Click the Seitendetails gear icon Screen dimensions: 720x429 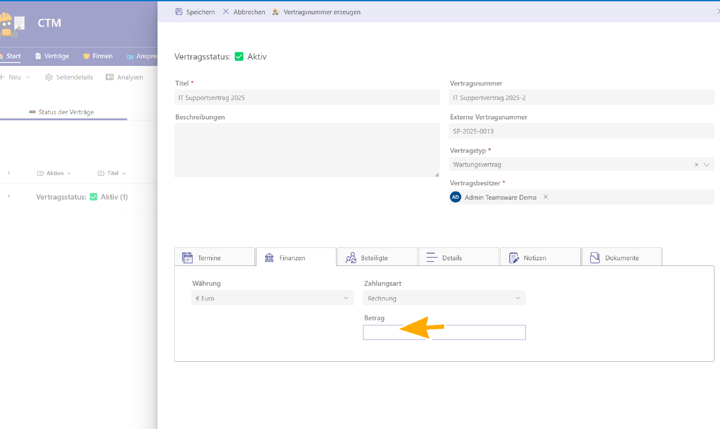click(49, 77)
